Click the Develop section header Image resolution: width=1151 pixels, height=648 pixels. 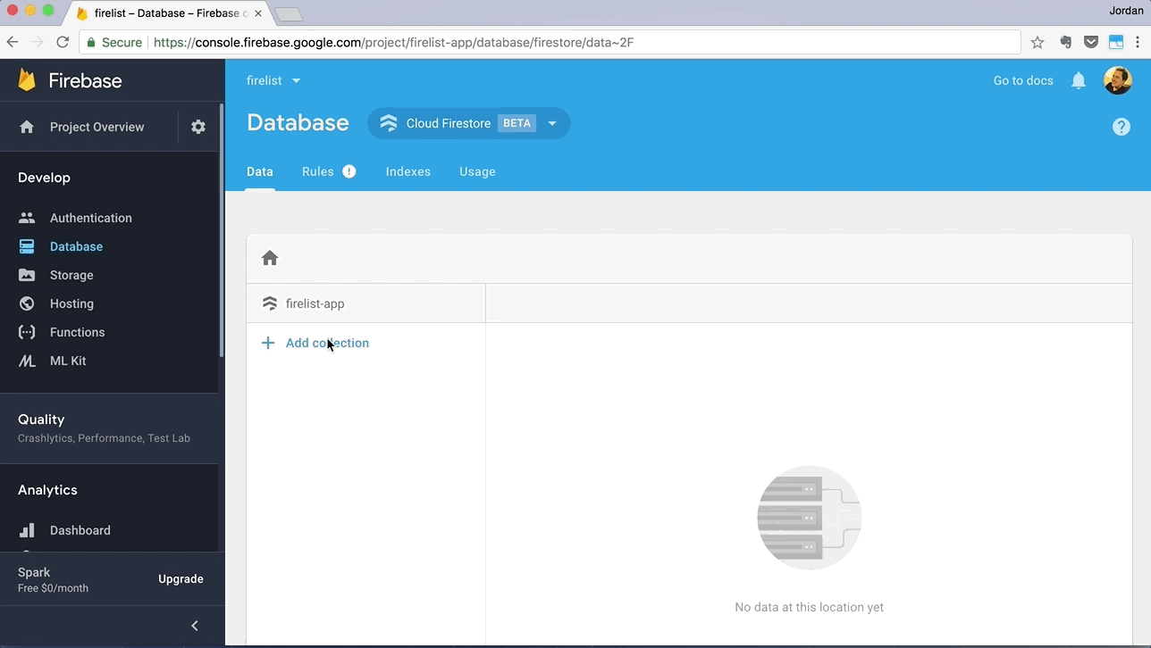click(x=44, y=178)
